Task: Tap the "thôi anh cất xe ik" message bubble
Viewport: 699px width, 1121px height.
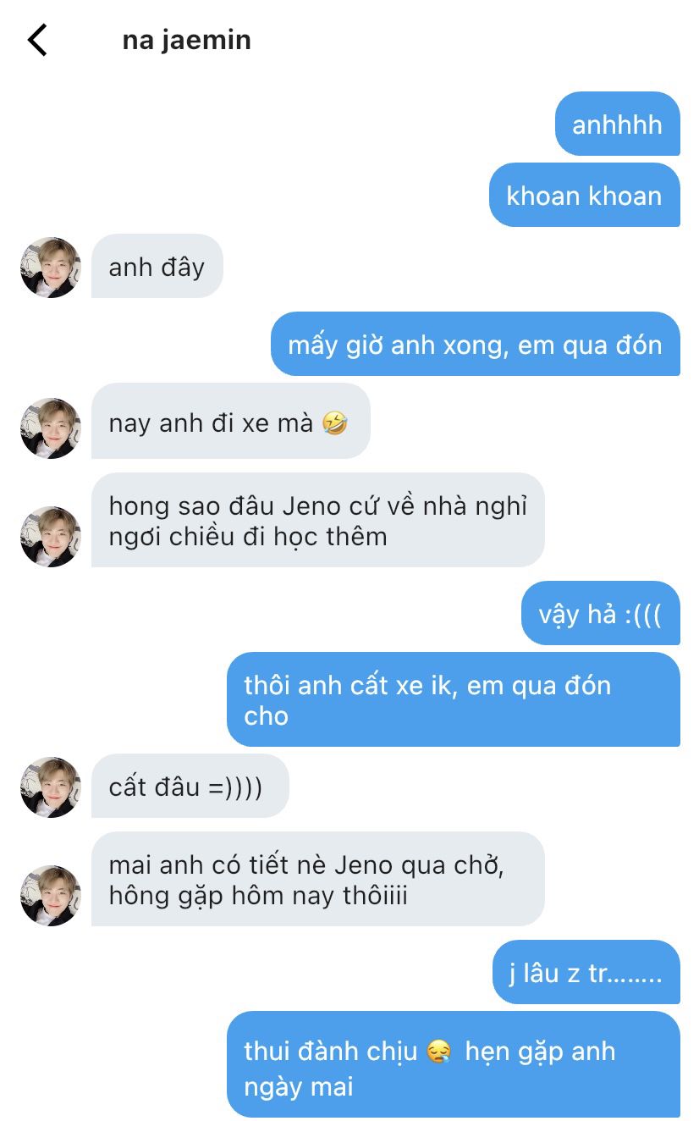Action: [x=453, y=699]
